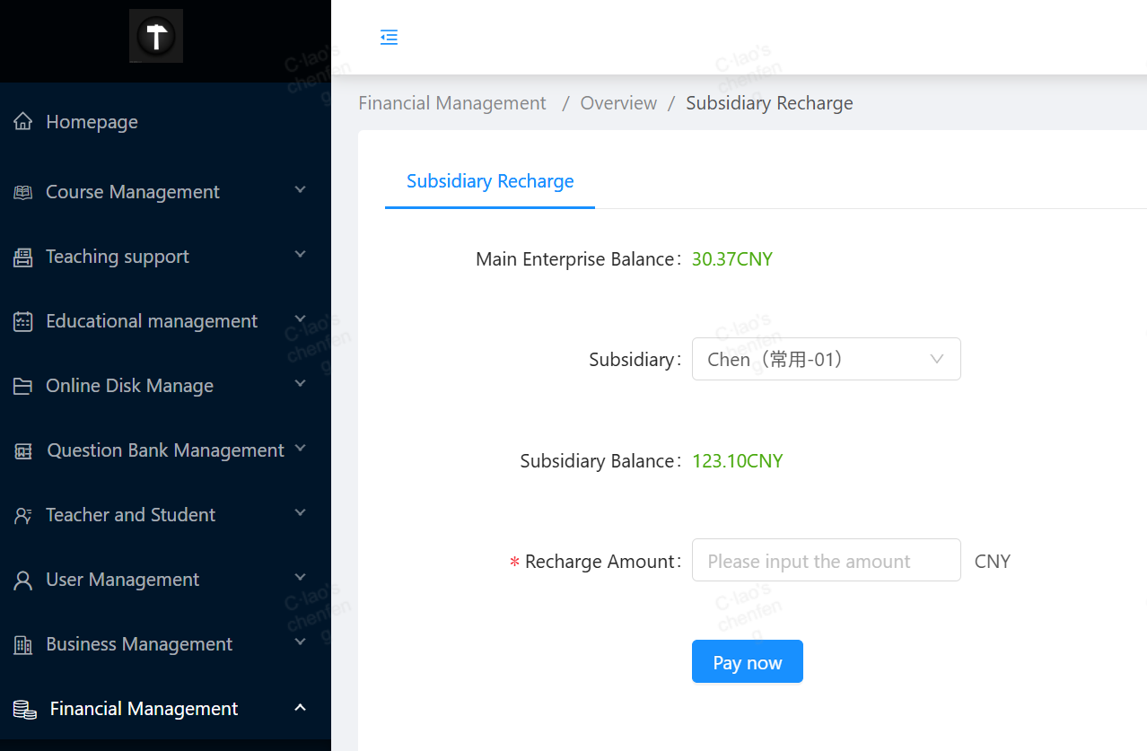Click the Online Disk Manage folder icon
Viewport: 1147px width, 751px height.
click(23, 386)
